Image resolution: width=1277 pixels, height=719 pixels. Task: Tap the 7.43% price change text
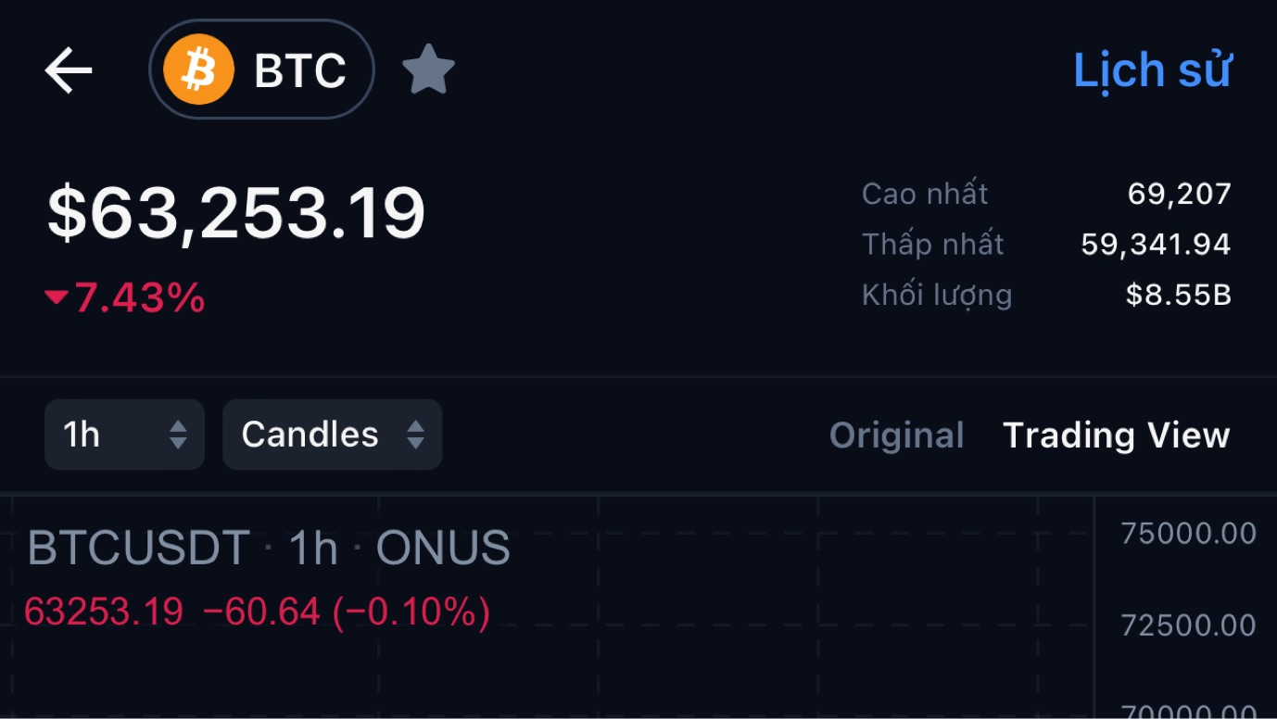tap(140, 298)
